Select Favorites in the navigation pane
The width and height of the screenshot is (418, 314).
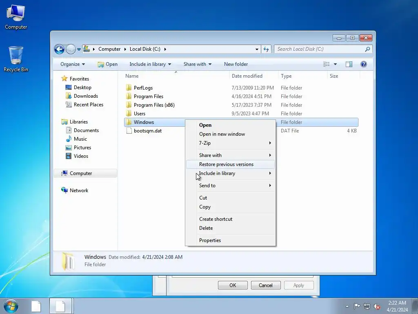click(x=79, y=79)
